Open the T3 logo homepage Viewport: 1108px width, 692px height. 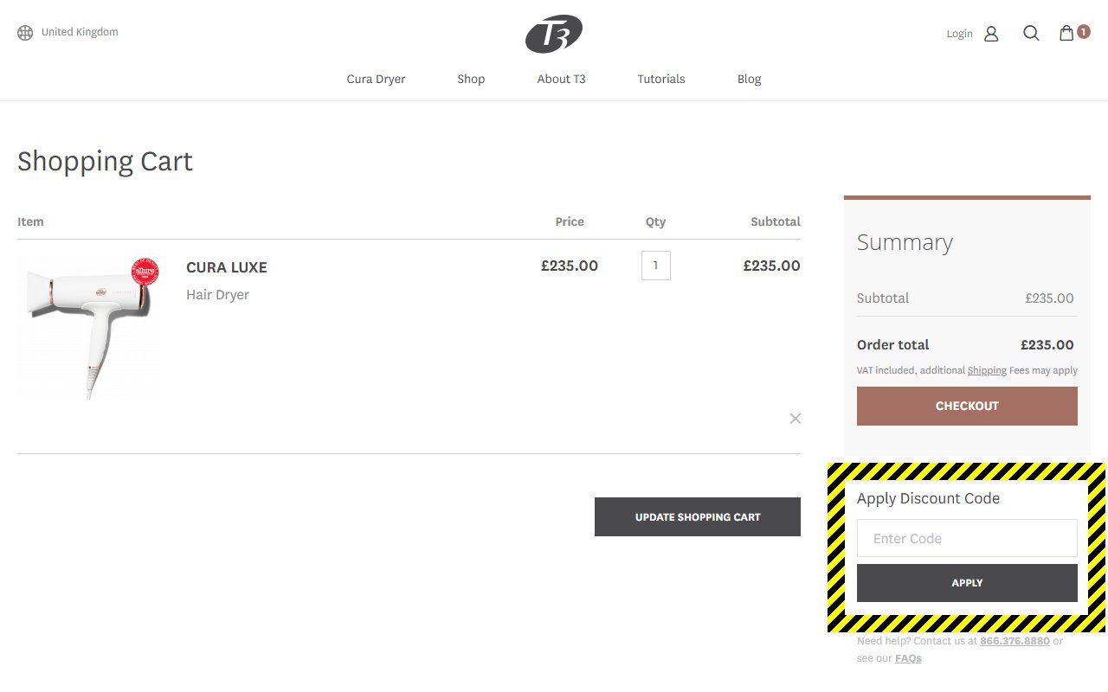tap(554, 35)
